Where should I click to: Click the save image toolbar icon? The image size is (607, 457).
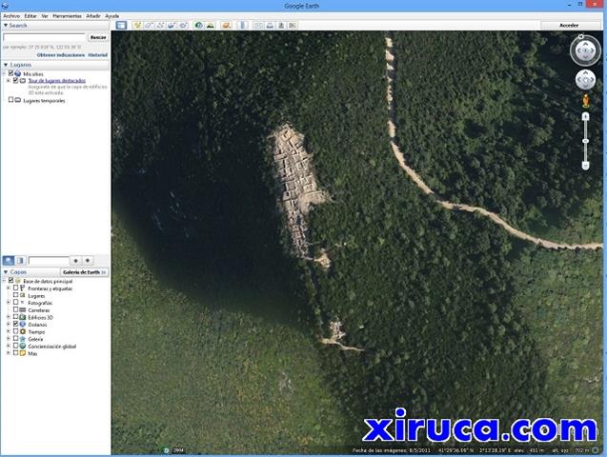pos(281,26)
